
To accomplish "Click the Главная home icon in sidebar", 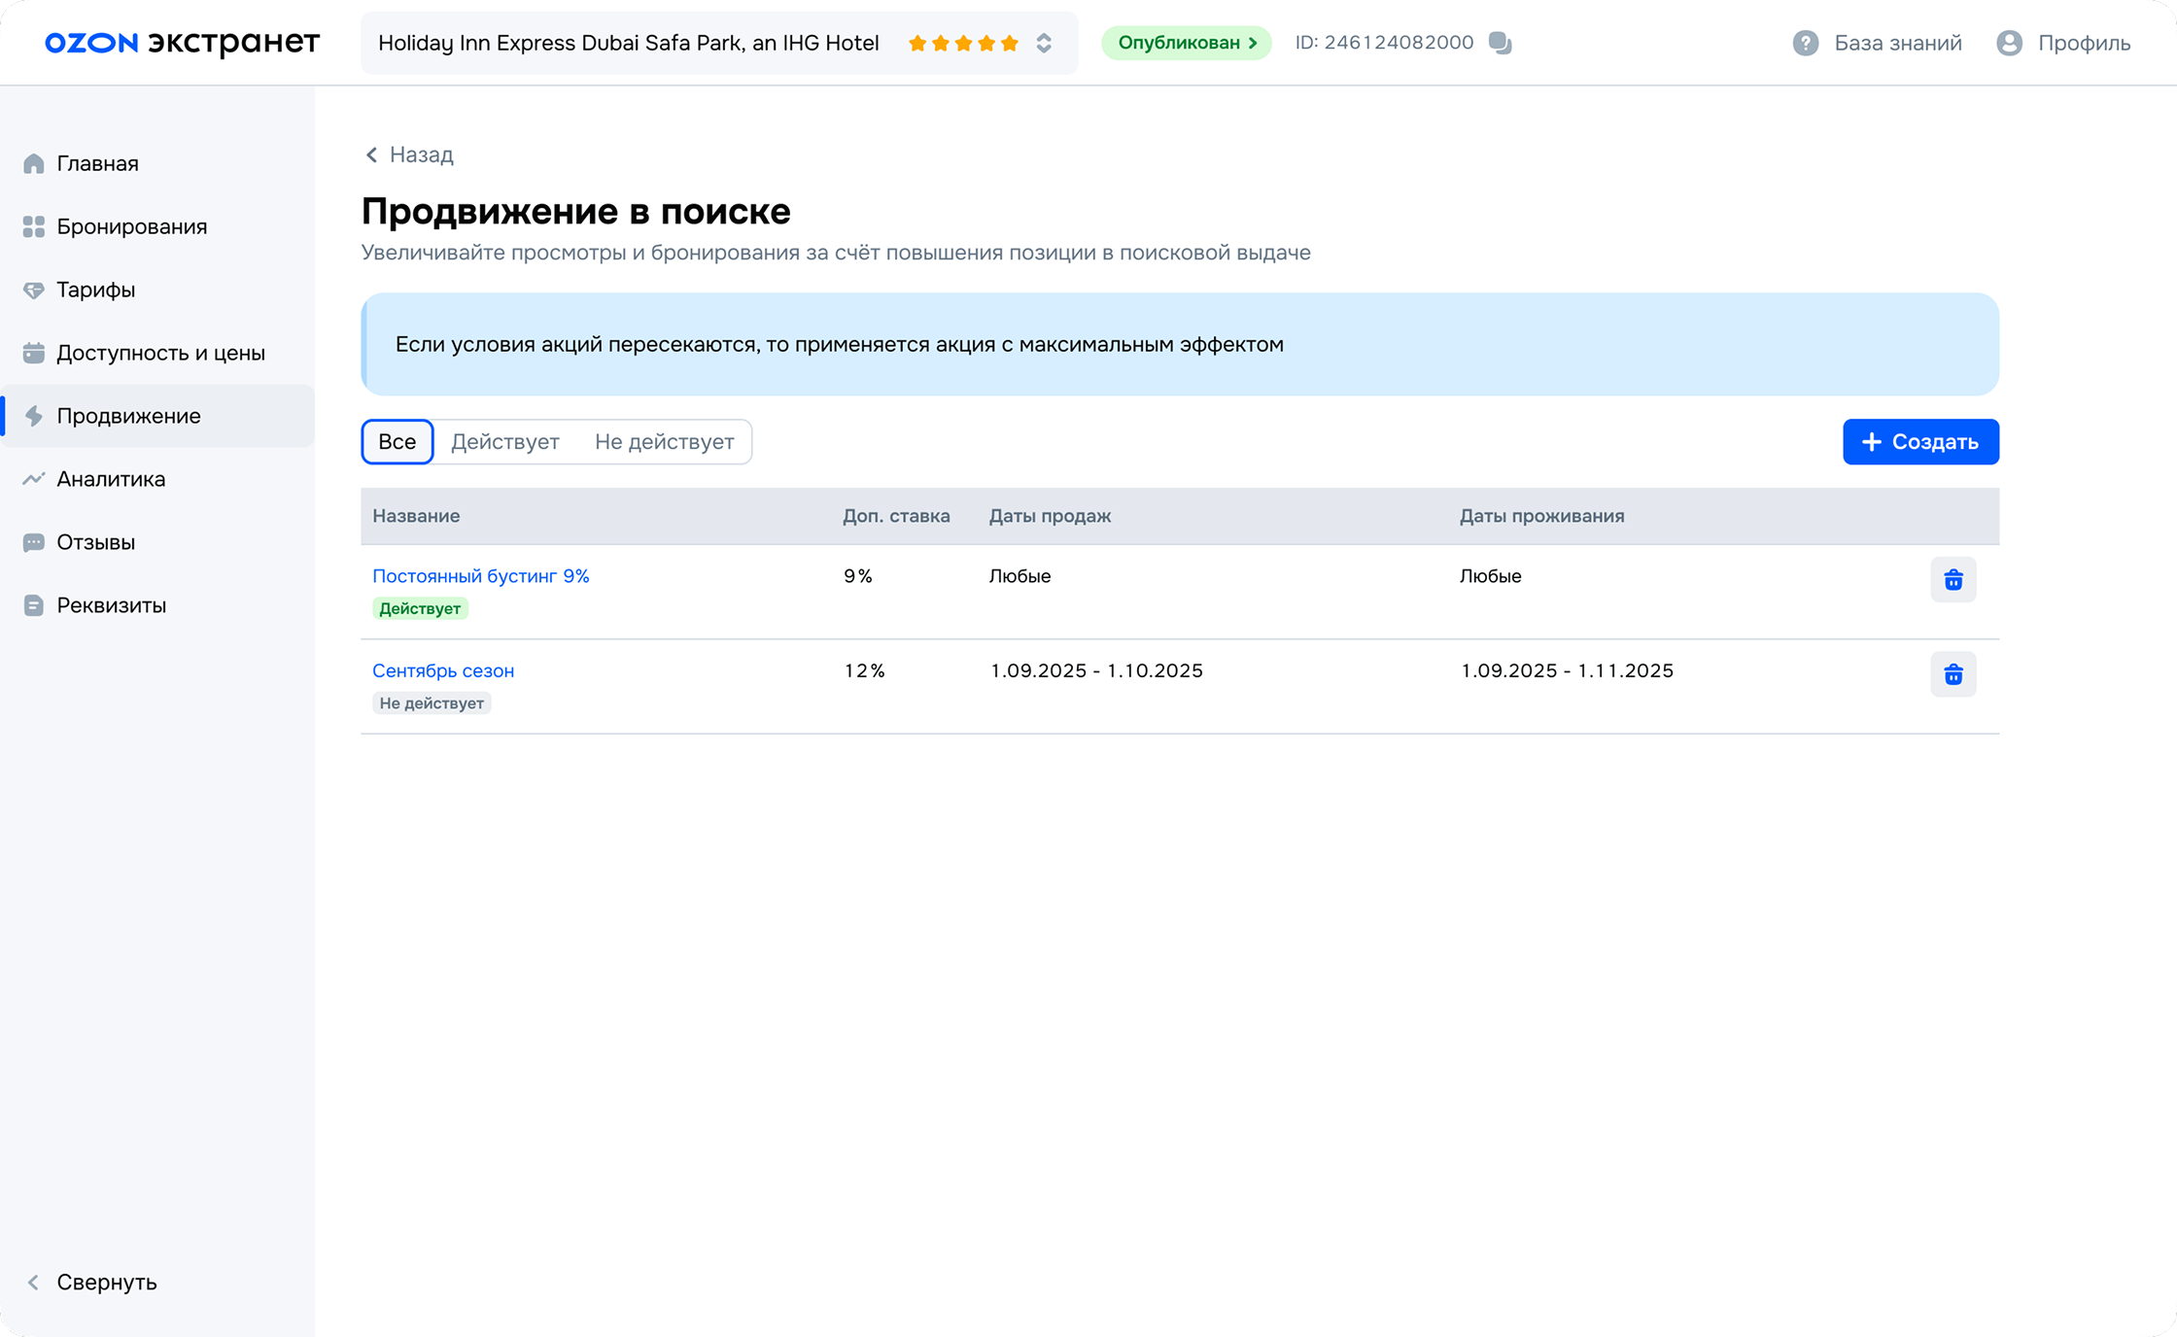I will point(34,163).
